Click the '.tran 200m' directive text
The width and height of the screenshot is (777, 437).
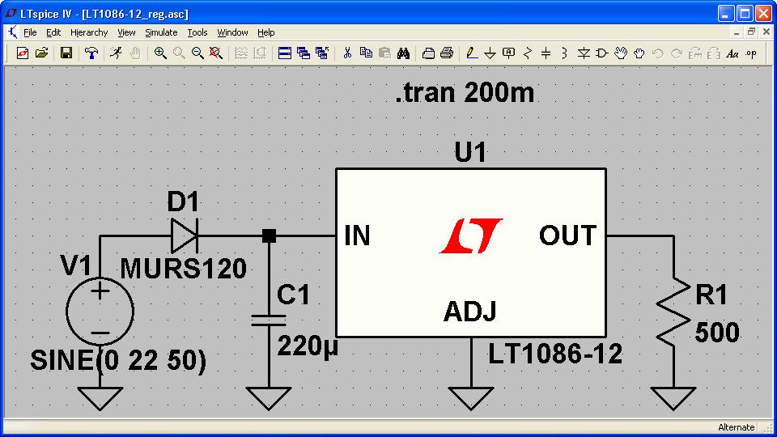465,92
